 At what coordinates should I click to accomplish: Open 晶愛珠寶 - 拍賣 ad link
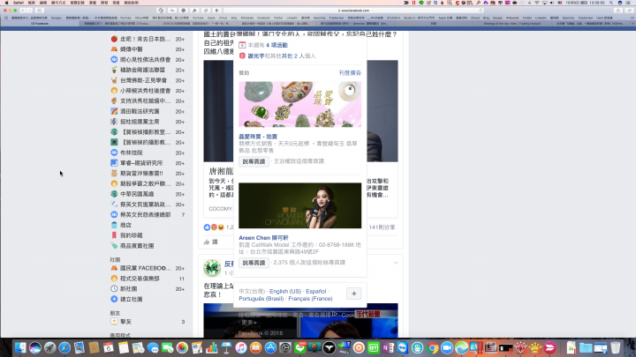(x=258, y=137)
